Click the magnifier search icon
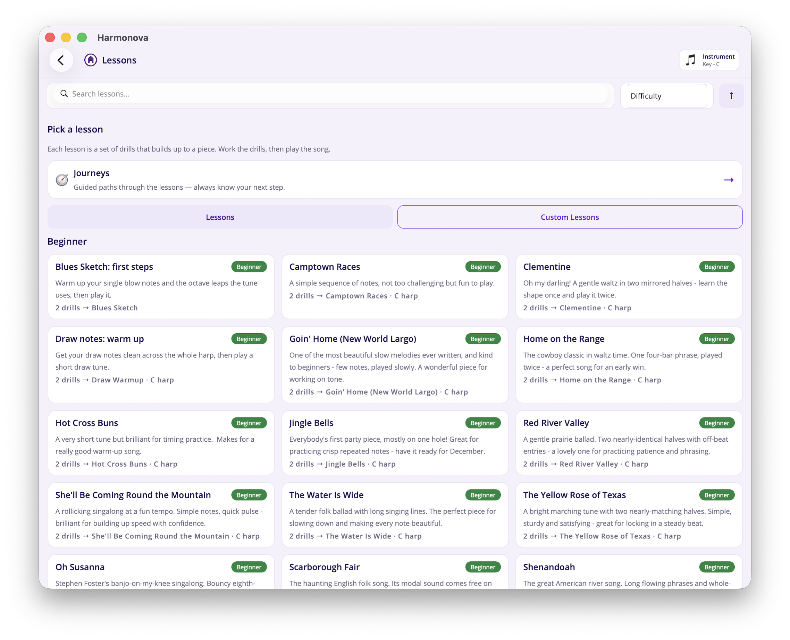Viewport: 790px width, 640px height. 64,94
